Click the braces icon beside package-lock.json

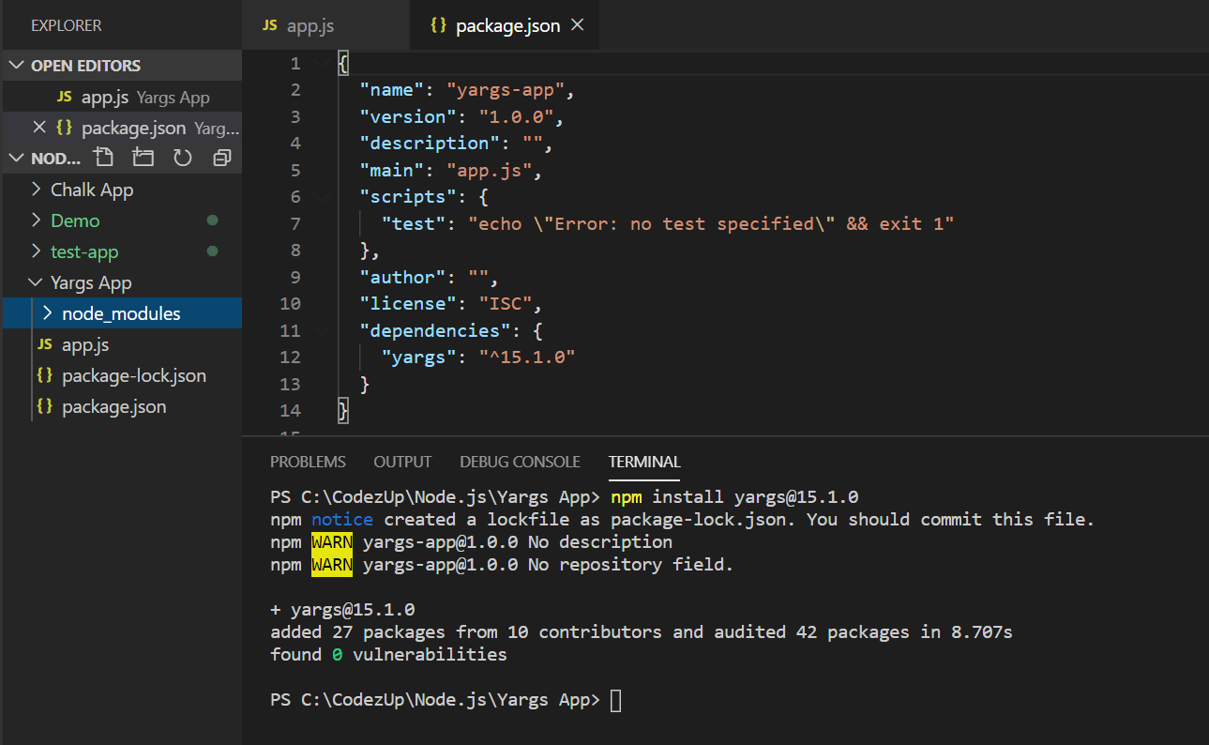coord(44,375)
